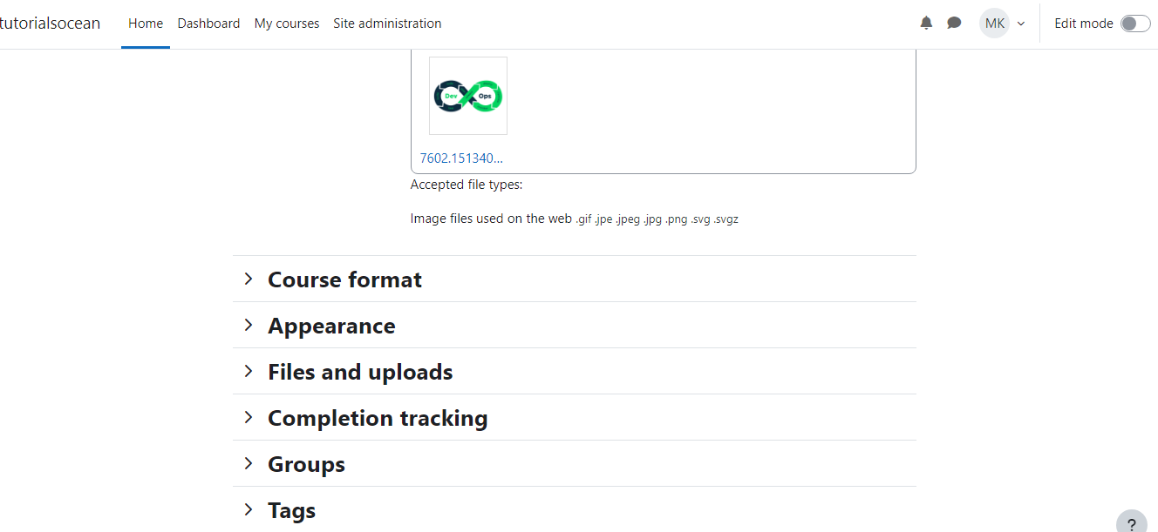Screen dimensions: 1158x532
Task: Click the chevron icon beside Groups
Action: coord(249,463)
